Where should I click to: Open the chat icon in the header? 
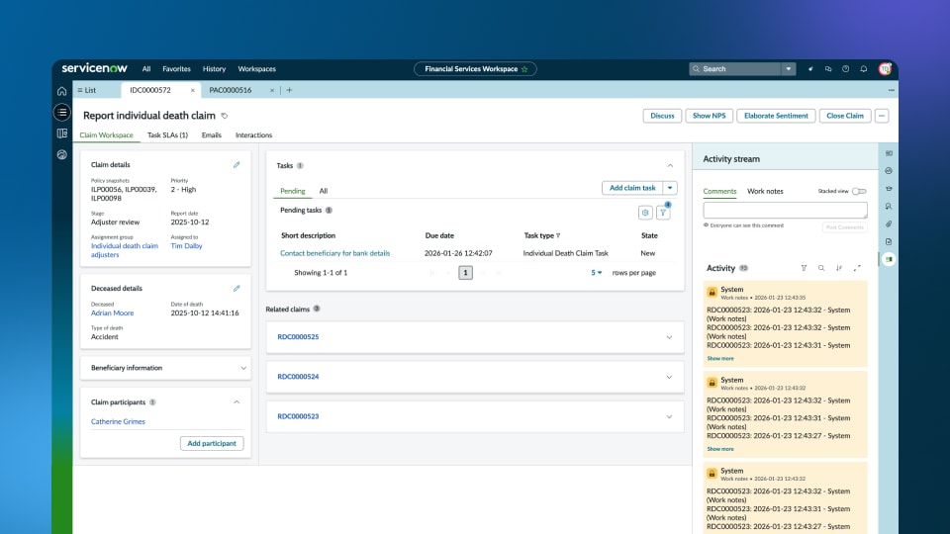828,69
